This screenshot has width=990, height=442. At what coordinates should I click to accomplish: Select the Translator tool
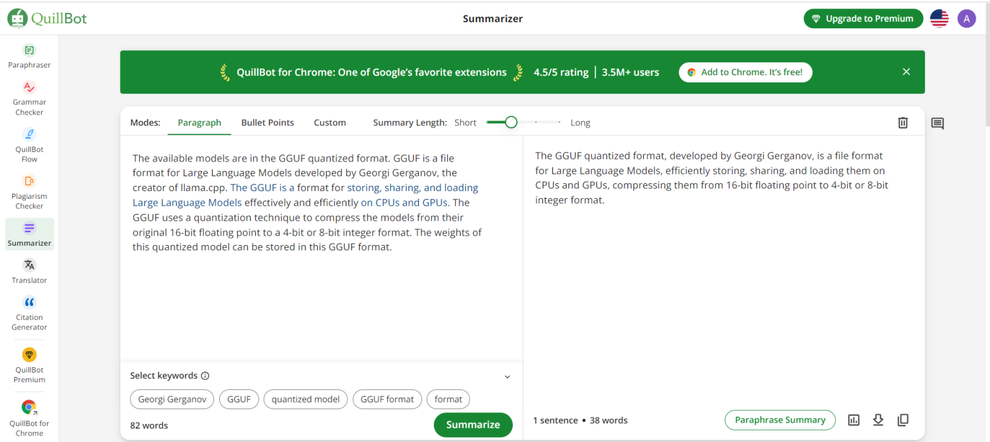29,270
